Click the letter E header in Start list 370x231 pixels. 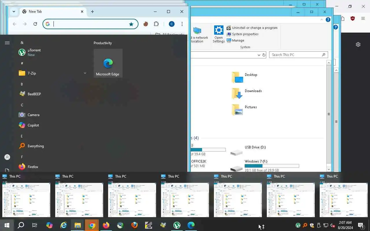[22, 136]
